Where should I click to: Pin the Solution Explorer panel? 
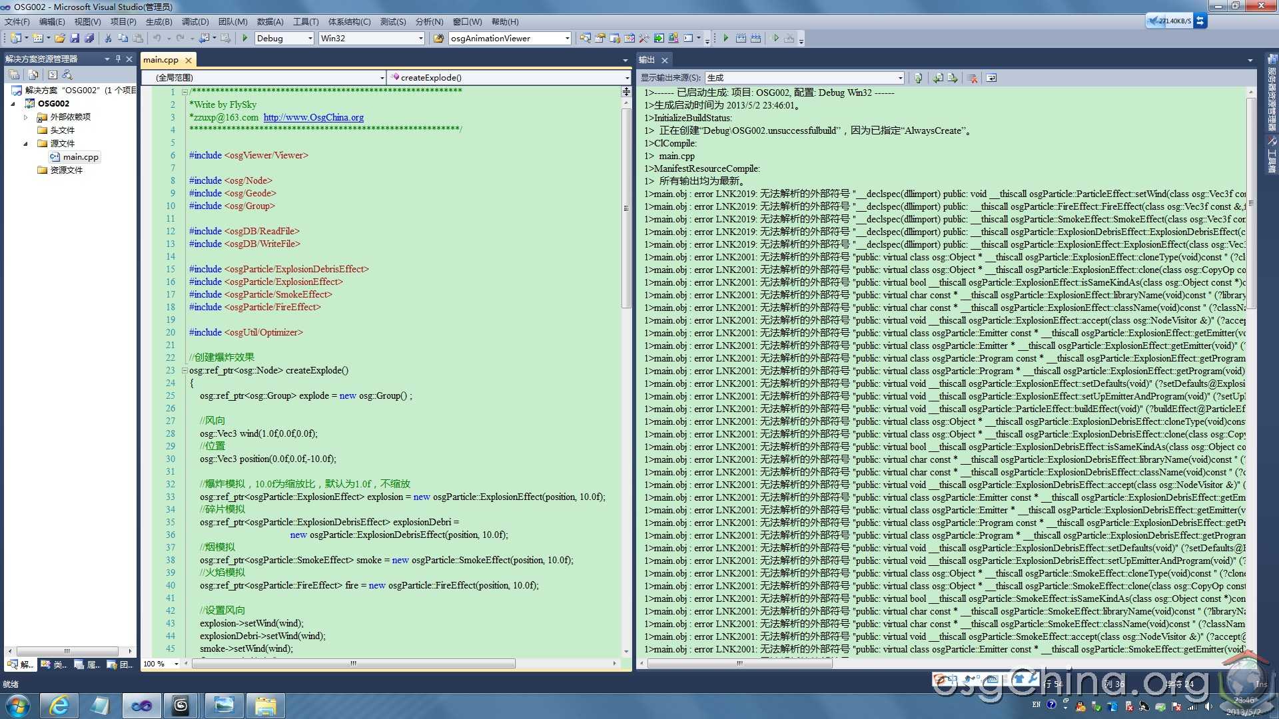(118, 59)
